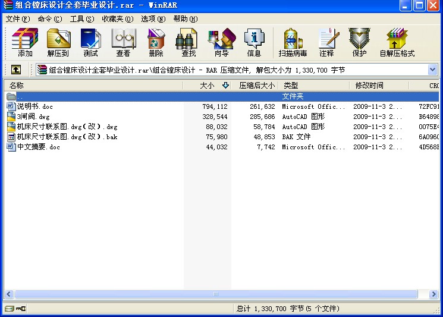Click the size value 328,544
This screenshot has width=443, height=317.
[x=215, y=117]
